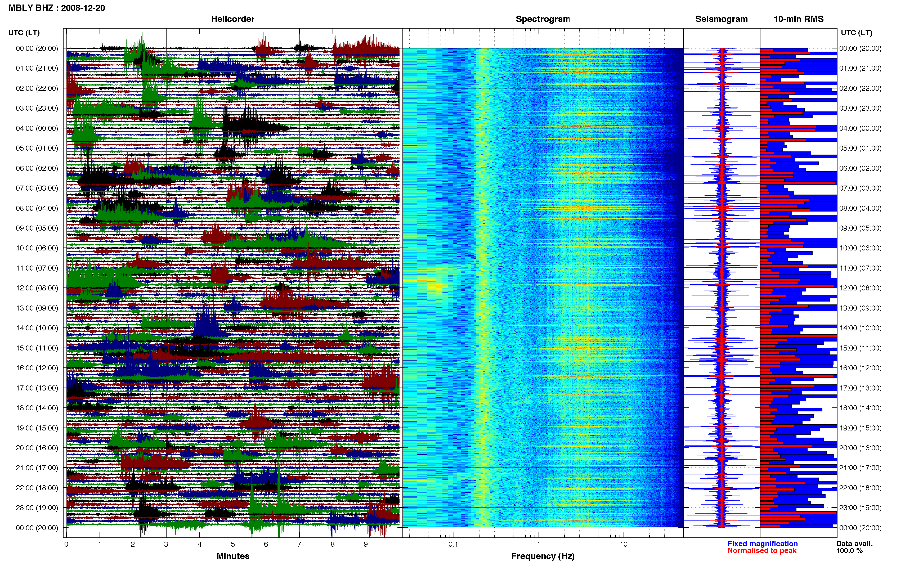
Task: Click the right '18:00 (14:00)' time label
Action: pyautogui.click(x=860, y=408)
